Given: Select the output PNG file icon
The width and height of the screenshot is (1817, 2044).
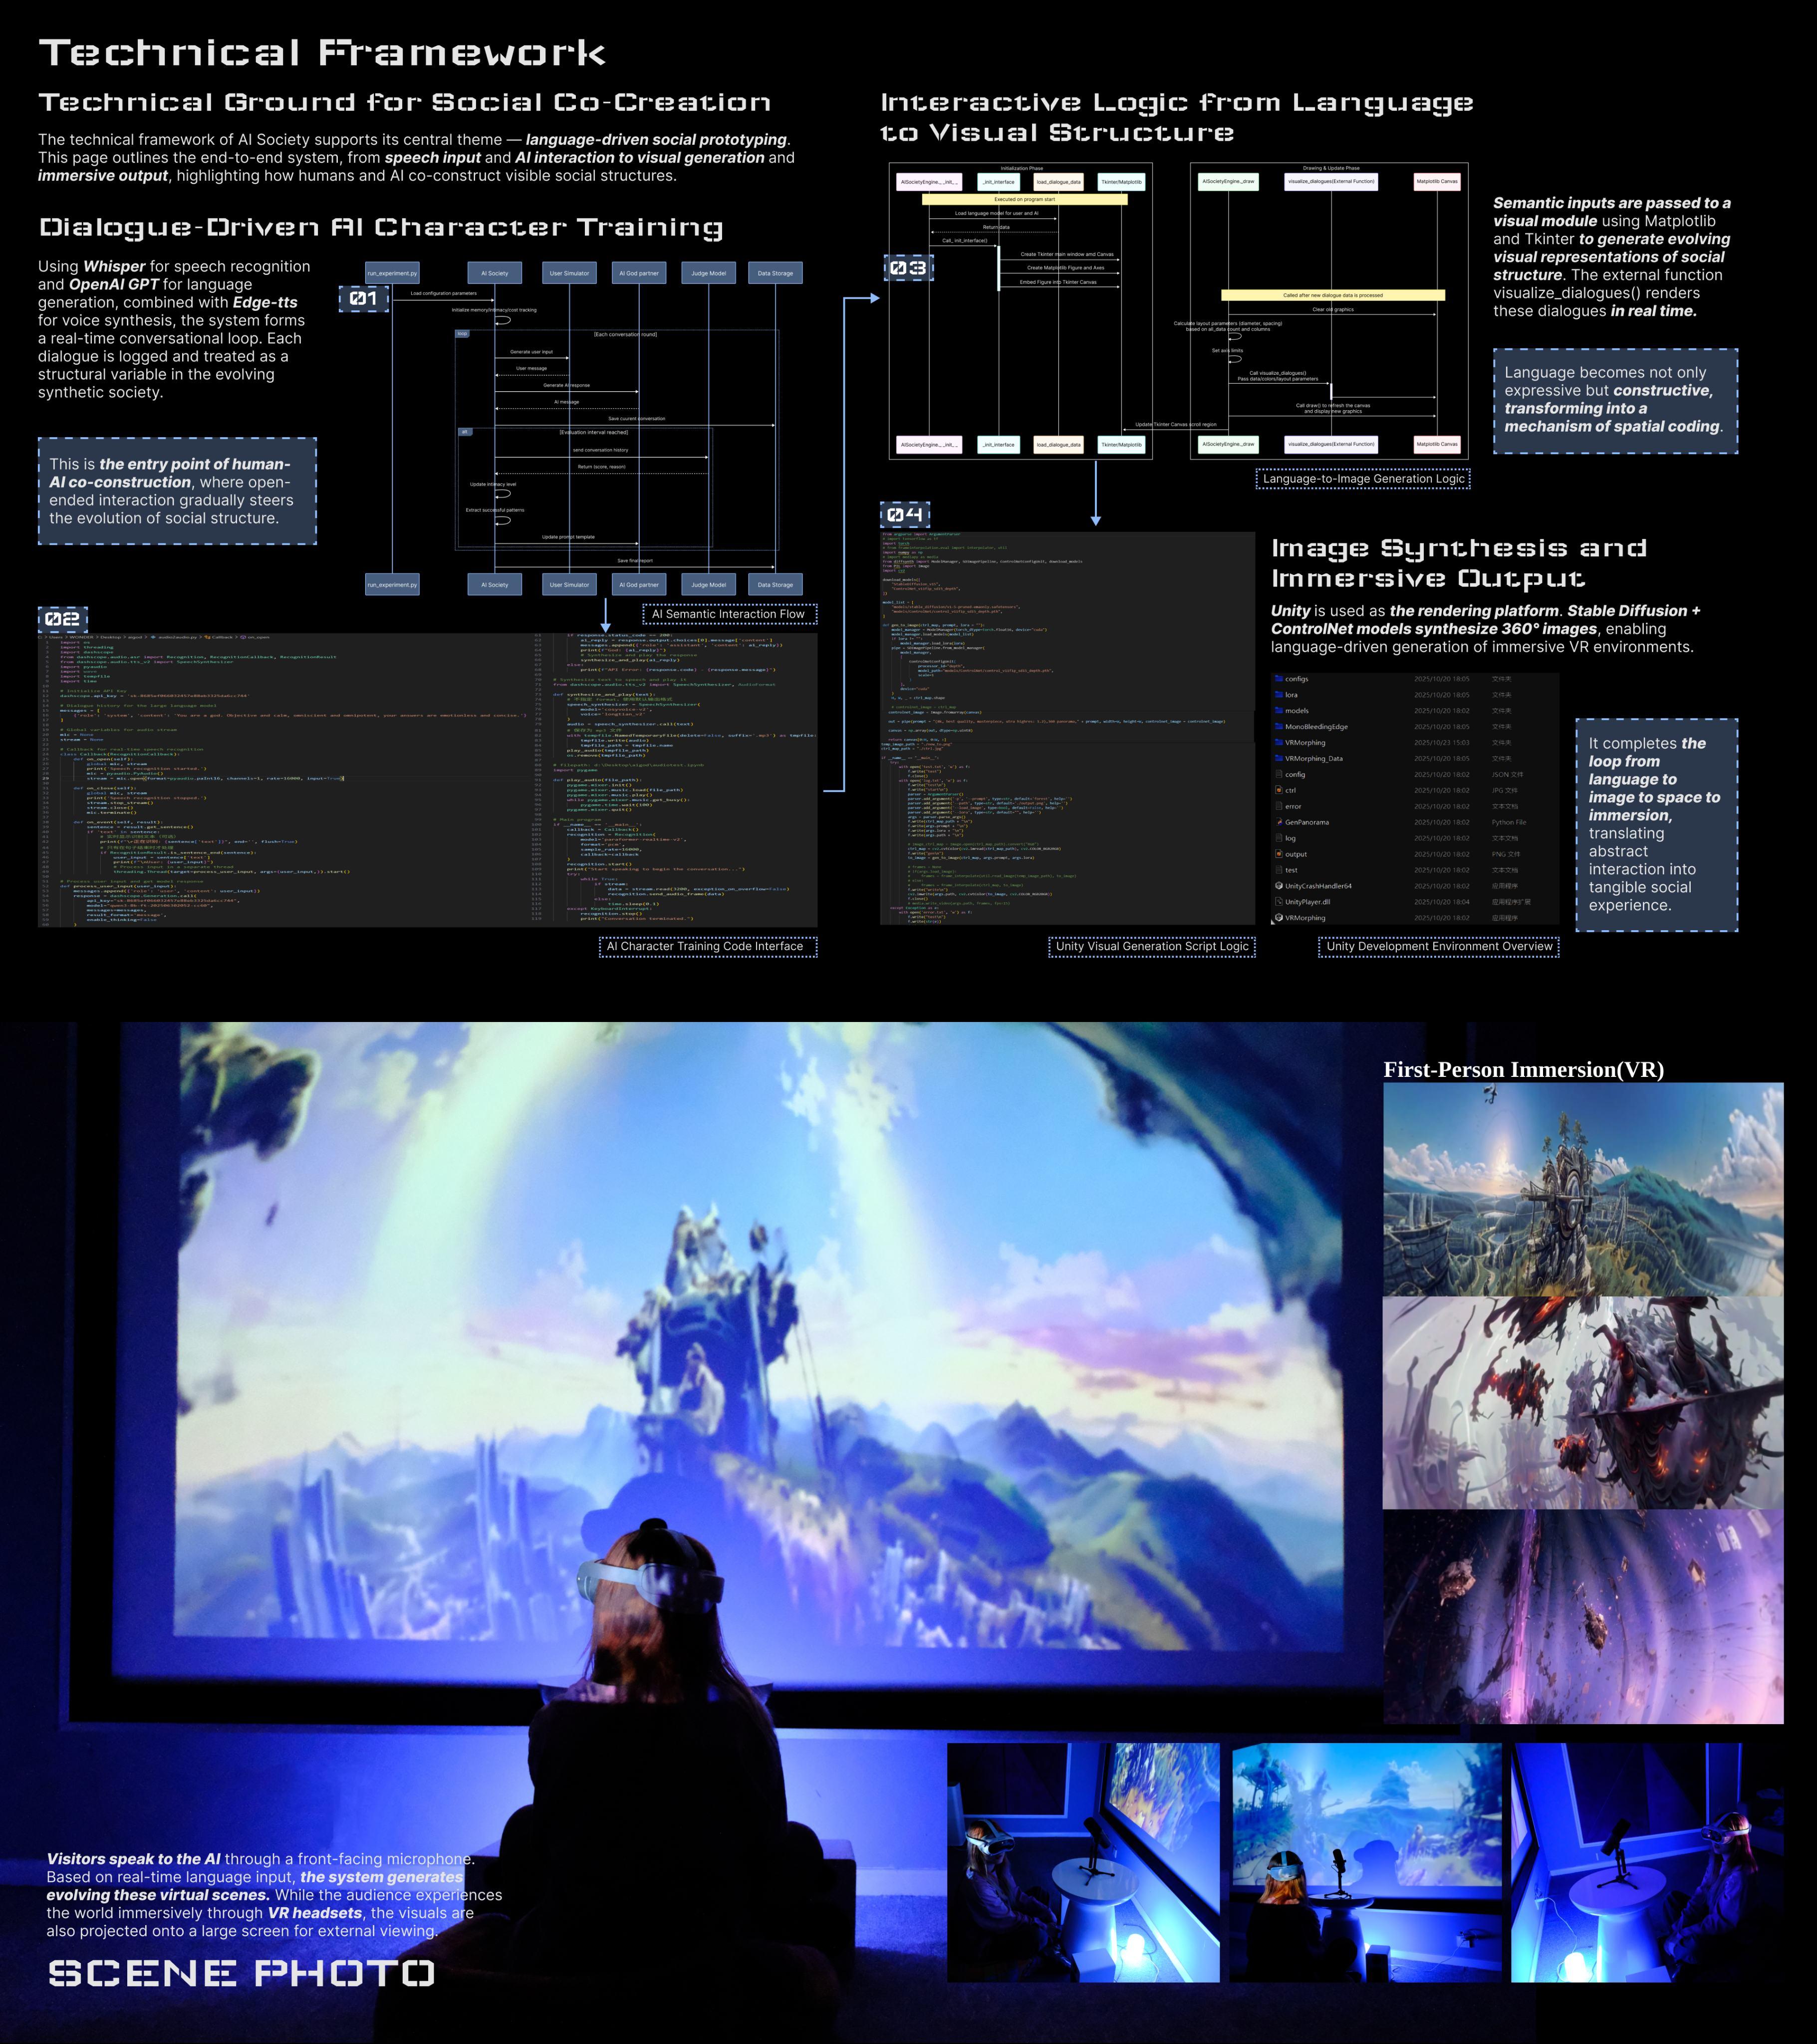Looking at the screenshot, I should tap(1279, 854).
